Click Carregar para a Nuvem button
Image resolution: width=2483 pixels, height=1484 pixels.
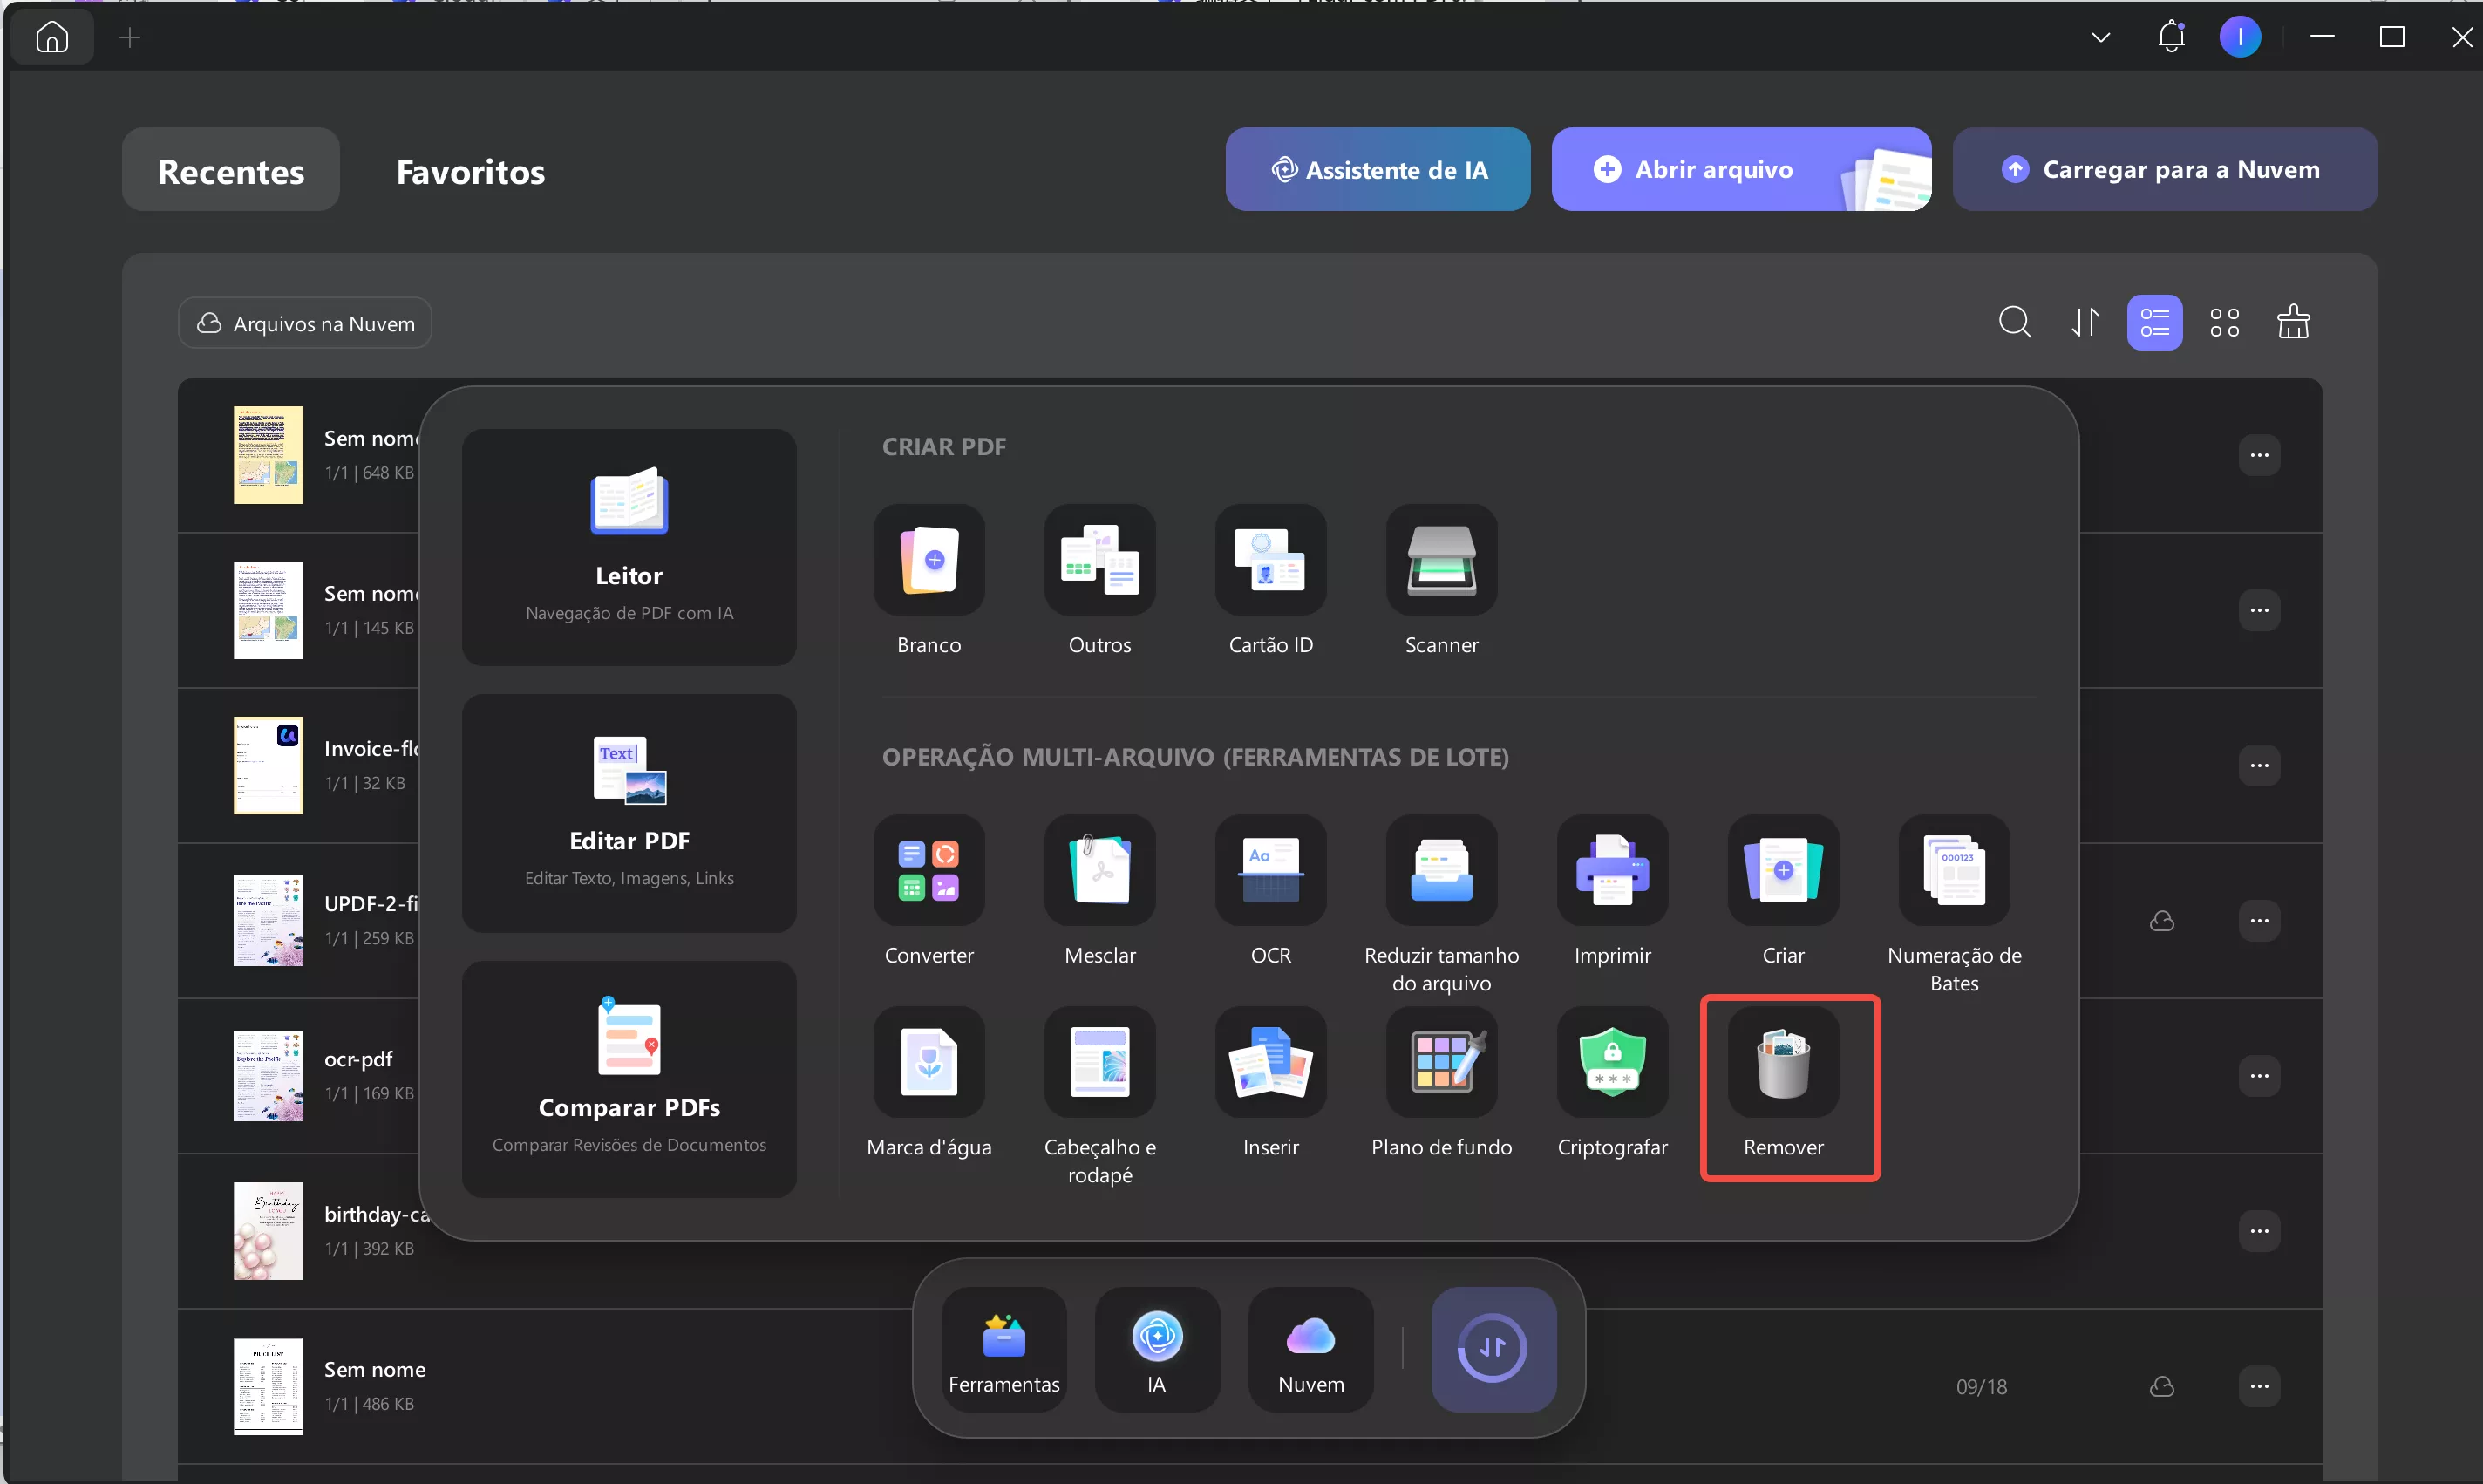2164,169
